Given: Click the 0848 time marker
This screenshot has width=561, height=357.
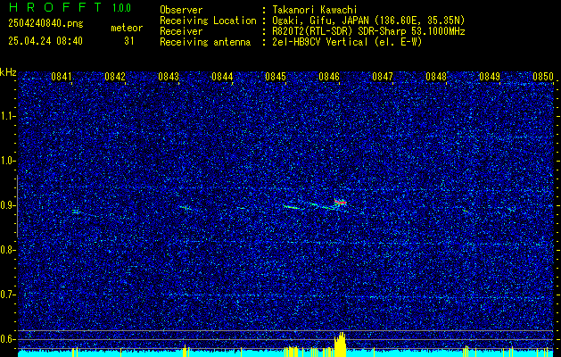Looking at the screenshot, I should pos(436,77).
